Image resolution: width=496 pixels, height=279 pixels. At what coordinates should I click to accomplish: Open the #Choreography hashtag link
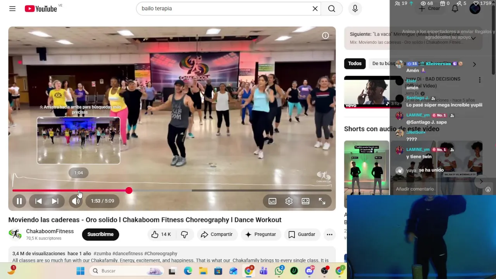tap(161, 253)
